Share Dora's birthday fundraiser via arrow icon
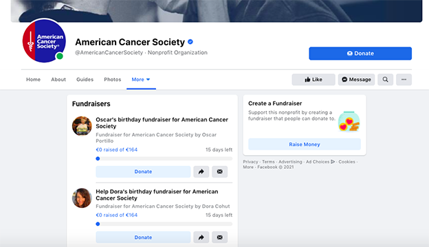The height and width of the screenshot is (247, 429). point(201,237)
